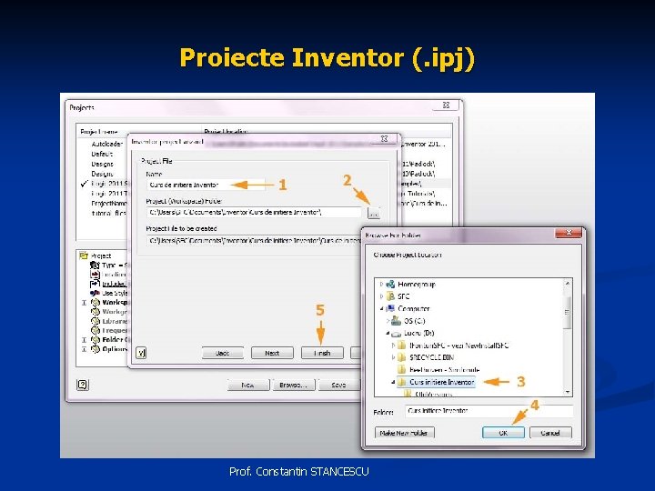
Task: Click Cancel in Browse For Folder
Action: (550, 433)
